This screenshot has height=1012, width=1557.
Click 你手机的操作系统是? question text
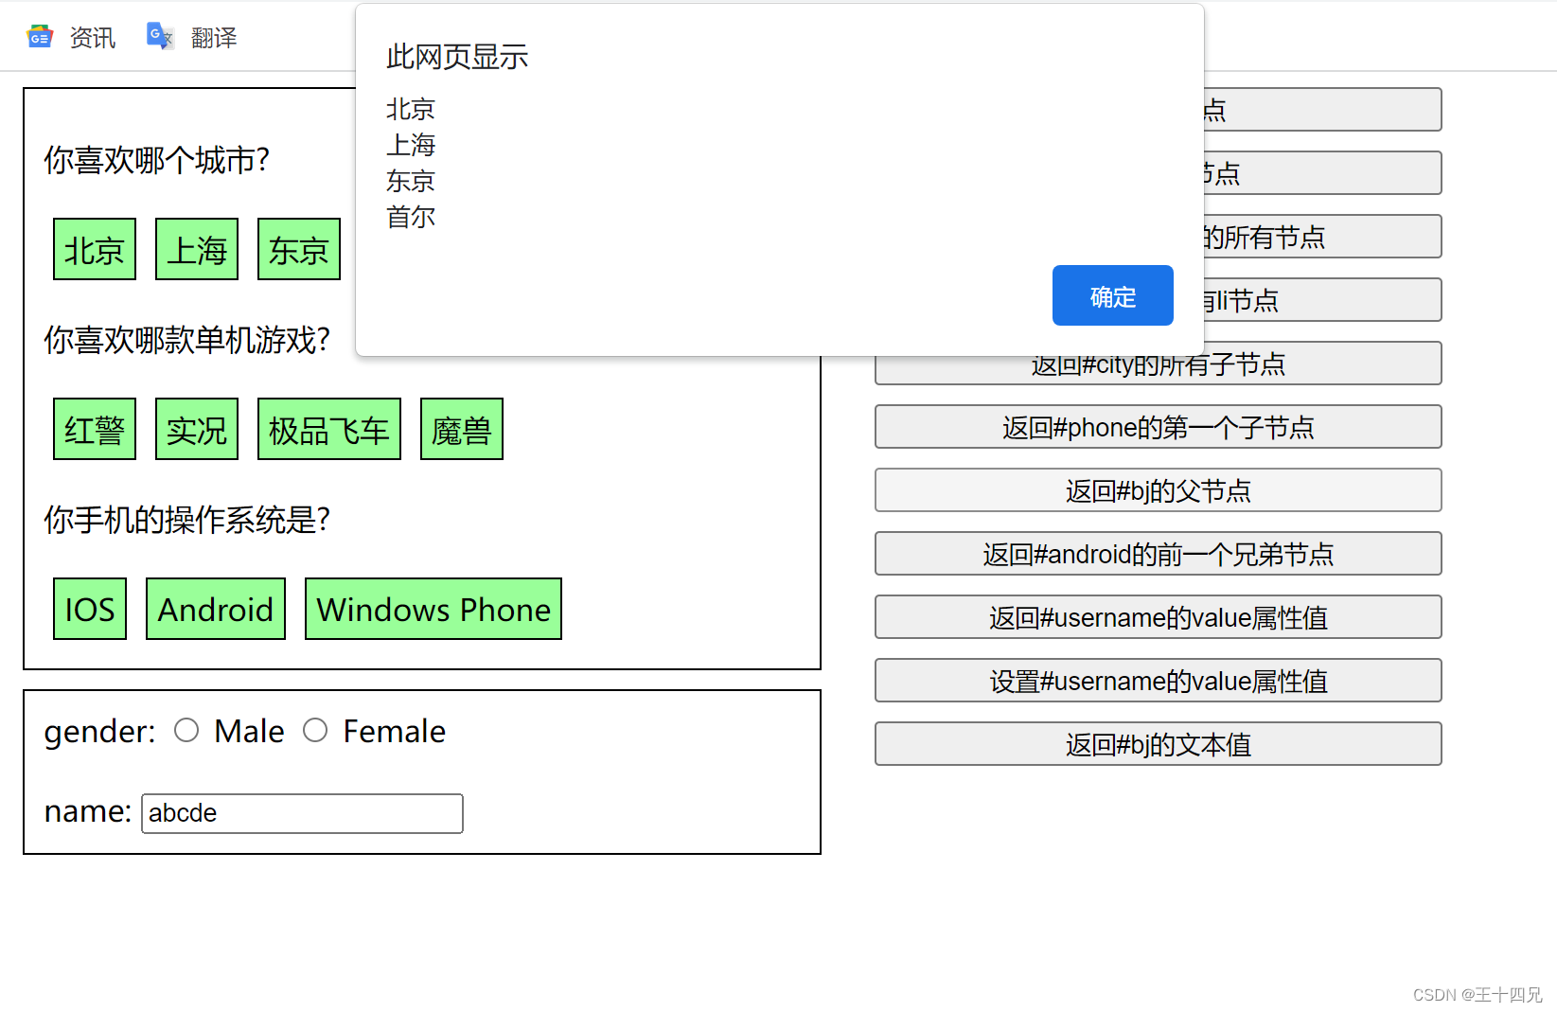[187, 520]
